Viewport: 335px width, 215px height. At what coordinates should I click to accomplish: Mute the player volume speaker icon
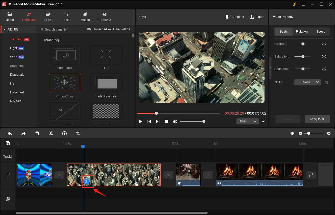pos(175,122)
